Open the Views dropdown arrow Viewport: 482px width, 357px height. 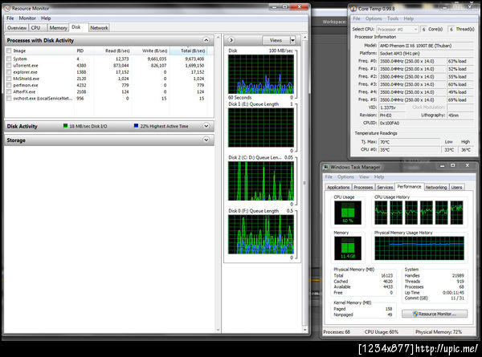point(291,39)
